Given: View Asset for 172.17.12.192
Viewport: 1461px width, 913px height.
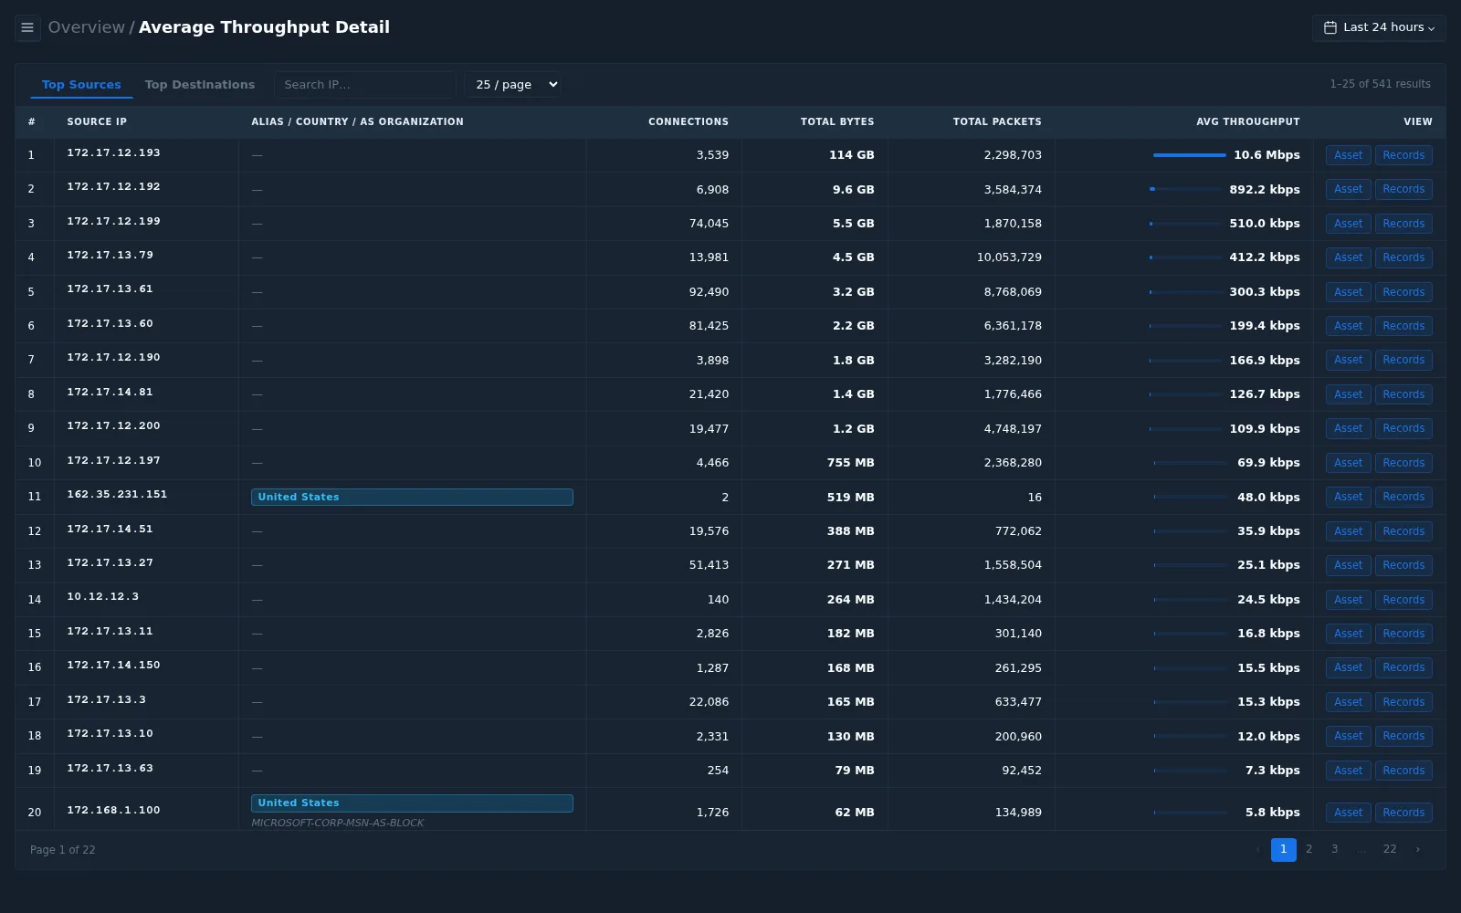Looking at the screenshot, I should click(1348, 189).
